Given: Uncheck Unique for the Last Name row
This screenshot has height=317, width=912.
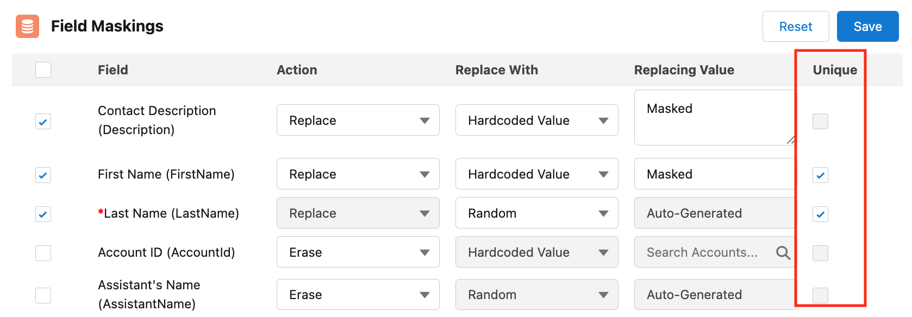Looking at the screenshot, I should (820, 214).
